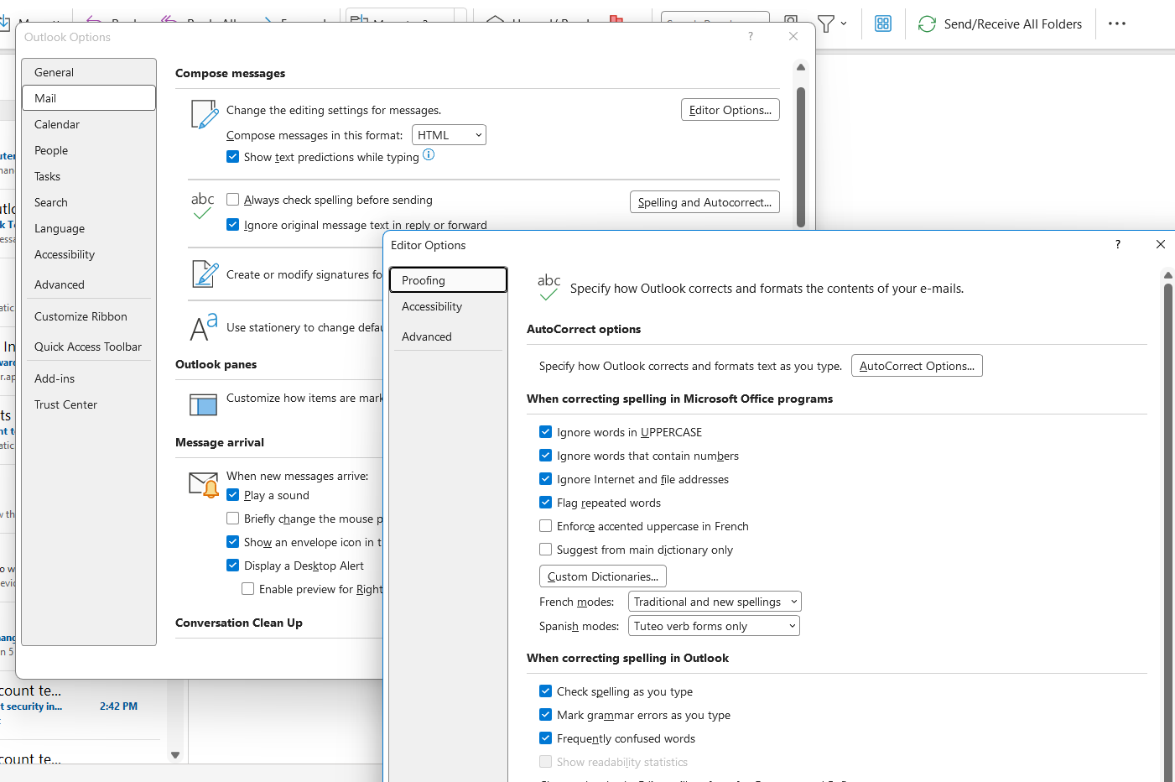Click the help question mark in Outlook Options
Image resolution: width=1175 pixels, height=782 pixels.
tap(751, 36)
